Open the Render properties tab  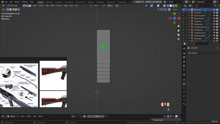click(184, 54)
